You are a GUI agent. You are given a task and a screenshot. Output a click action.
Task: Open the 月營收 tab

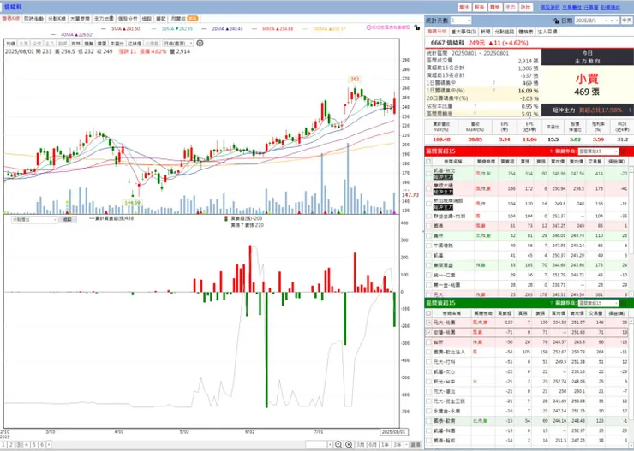coord(184,19)
